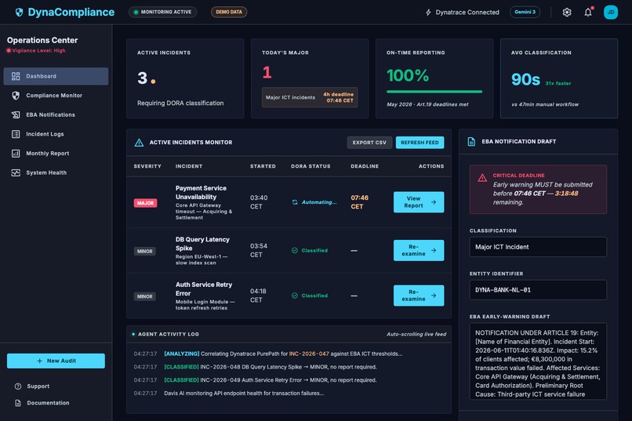Image resolution: width=632 pixels, height=421 pixels.
Task: Click the Dynatrace lightning bolt icon
Action: 428,13
